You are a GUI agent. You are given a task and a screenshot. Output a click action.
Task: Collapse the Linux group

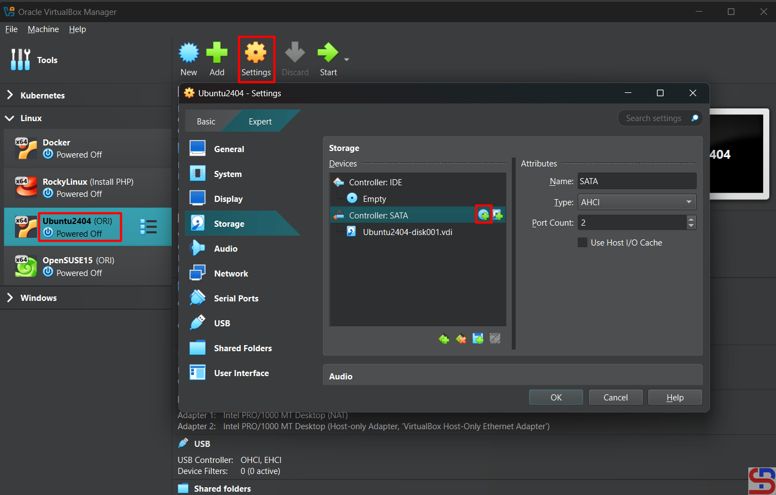click(x=10, y=118)
